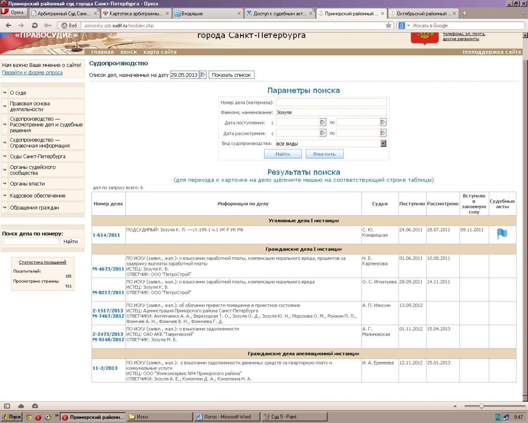This screenshot has width=528, height=423.
Task: Open case link M-4673/2011
Action: pos(108,269)
